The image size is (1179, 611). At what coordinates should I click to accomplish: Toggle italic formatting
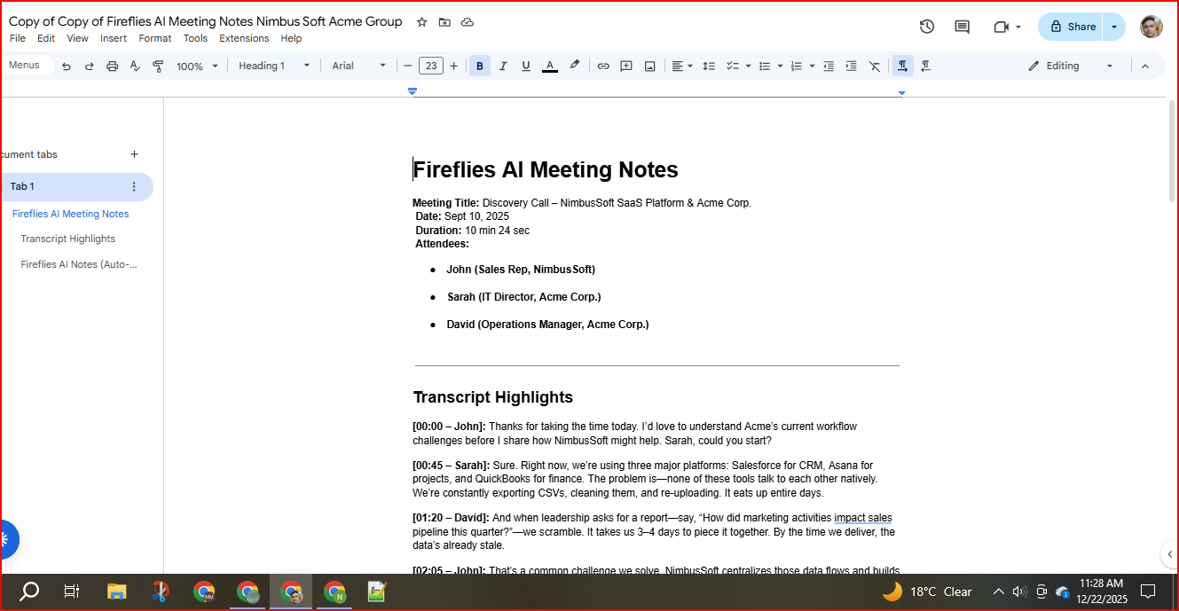(x=503, y=66)
